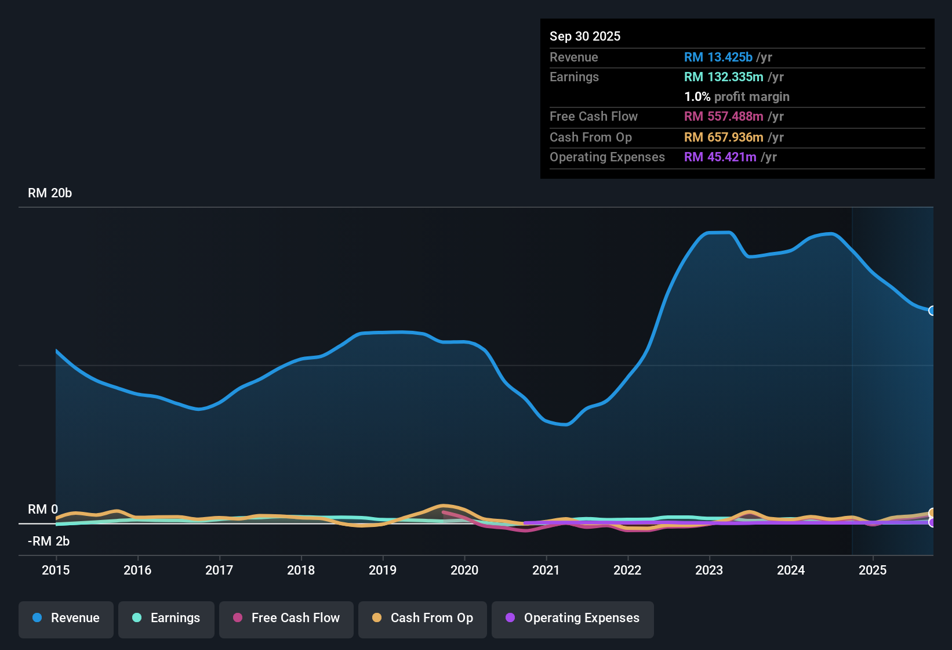The height and width of the screenshot is (650, 952).
Task: Click the purple Operating Expenses dot icon
Action: [x=509, y=618]
